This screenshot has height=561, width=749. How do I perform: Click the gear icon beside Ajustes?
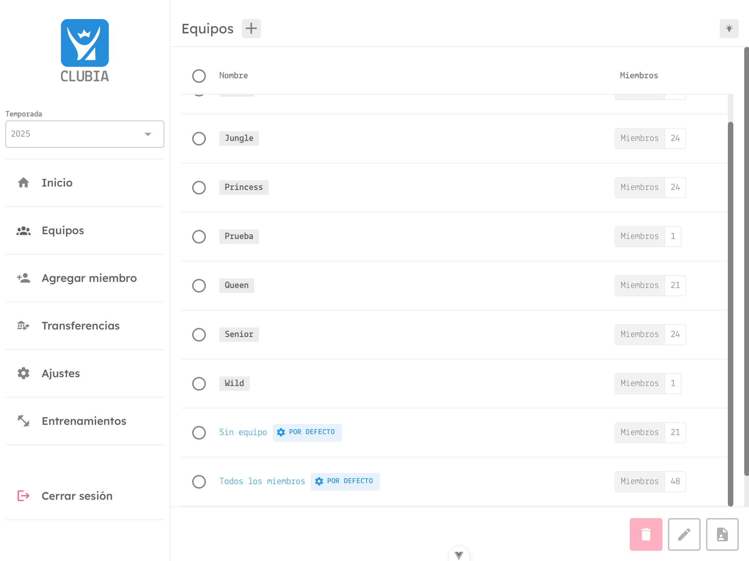pyautogui.click(x=24, y=373)
